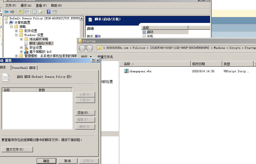Click the changepass.vbs file icon

[x=126, y=71]
